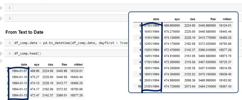Screen dimensions: 242x100
Task: Click the 'dax' header in the lower-left table
Action: [50, 65]
